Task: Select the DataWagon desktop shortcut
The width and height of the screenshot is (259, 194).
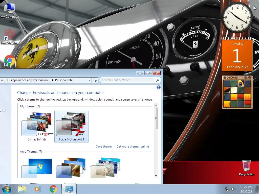Action: pos(9,37)
